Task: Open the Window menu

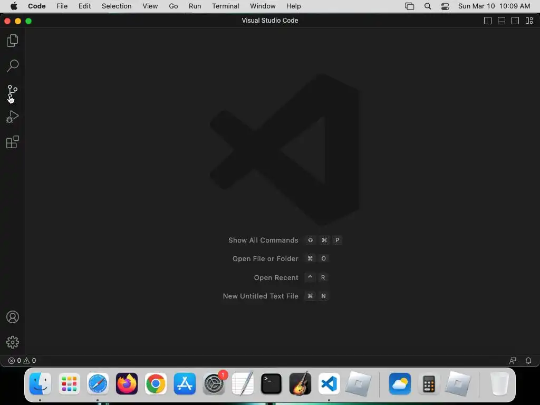Action: 263,6
